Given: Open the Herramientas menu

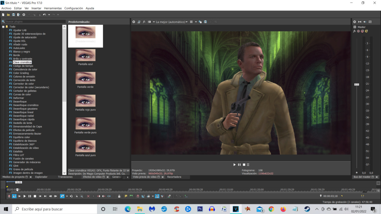Looking at the screenshot, I should (x=53, y=8).
